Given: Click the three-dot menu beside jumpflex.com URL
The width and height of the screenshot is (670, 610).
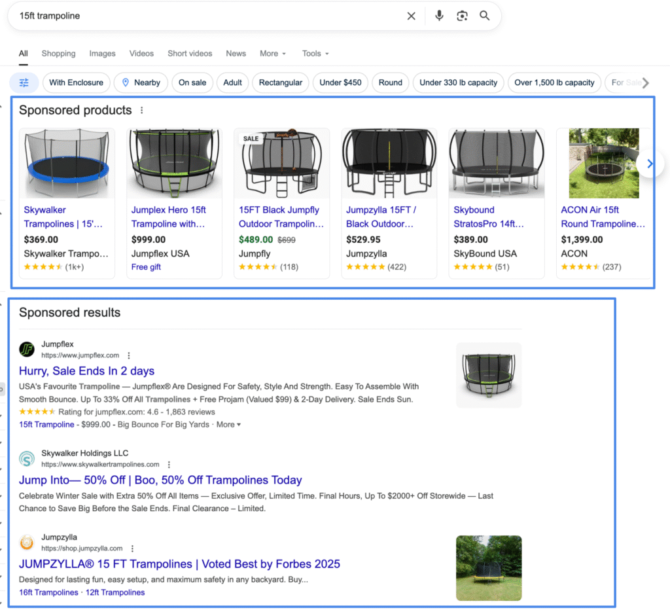Looking at the screenshot, I should click(x=129, y=355).
